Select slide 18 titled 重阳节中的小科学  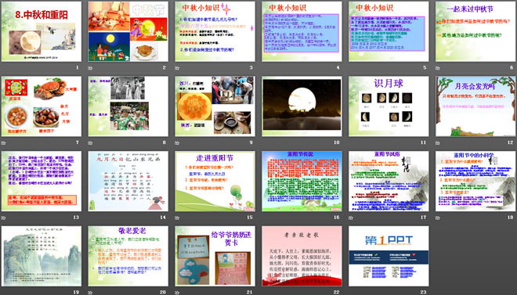click(x=475, y=181)
